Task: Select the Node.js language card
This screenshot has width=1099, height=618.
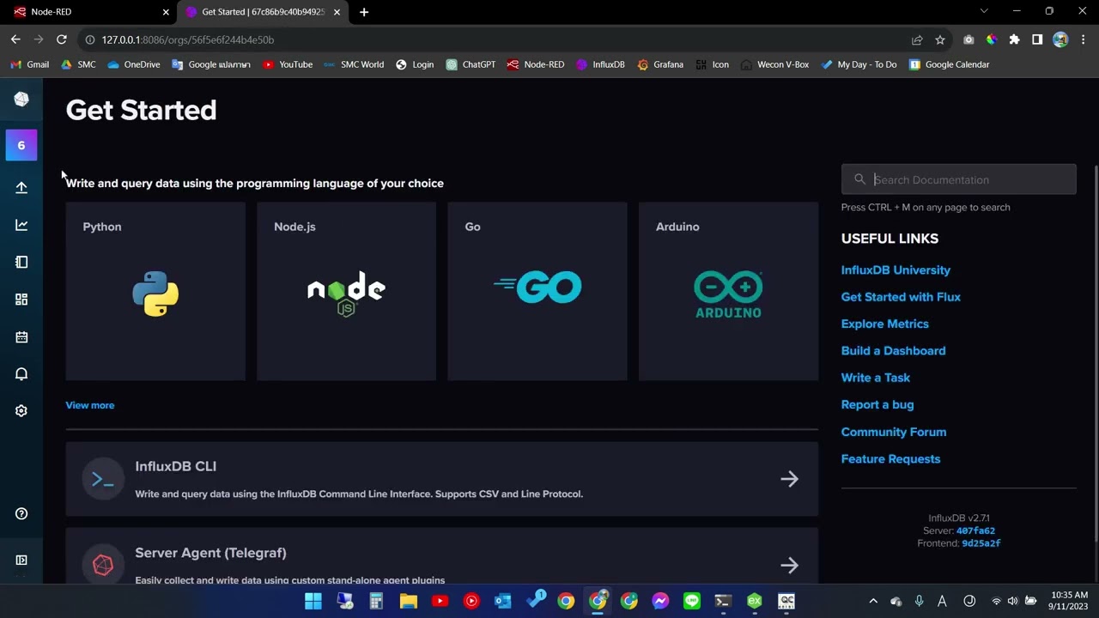Action: tap(346, 291)
